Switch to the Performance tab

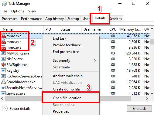(31, 19)
